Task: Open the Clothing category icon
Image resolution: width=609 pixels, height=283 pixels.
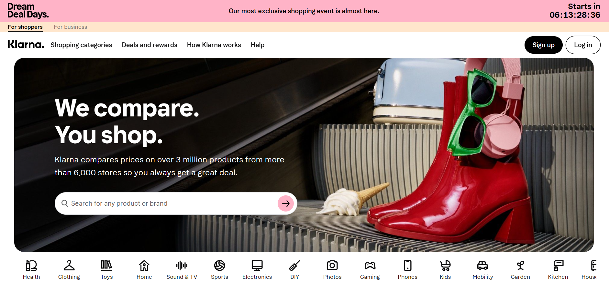Action: coord(69,266)
